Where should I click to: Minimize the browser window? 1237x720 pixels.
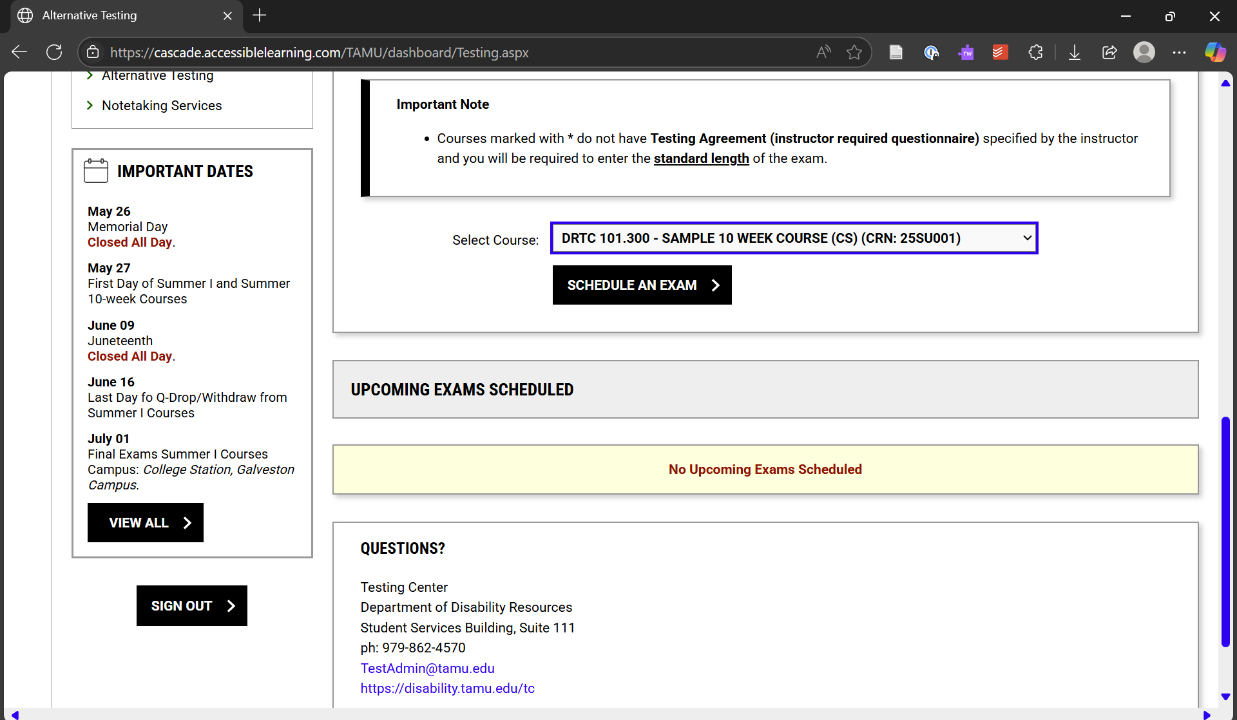(x=1126, y=16)
